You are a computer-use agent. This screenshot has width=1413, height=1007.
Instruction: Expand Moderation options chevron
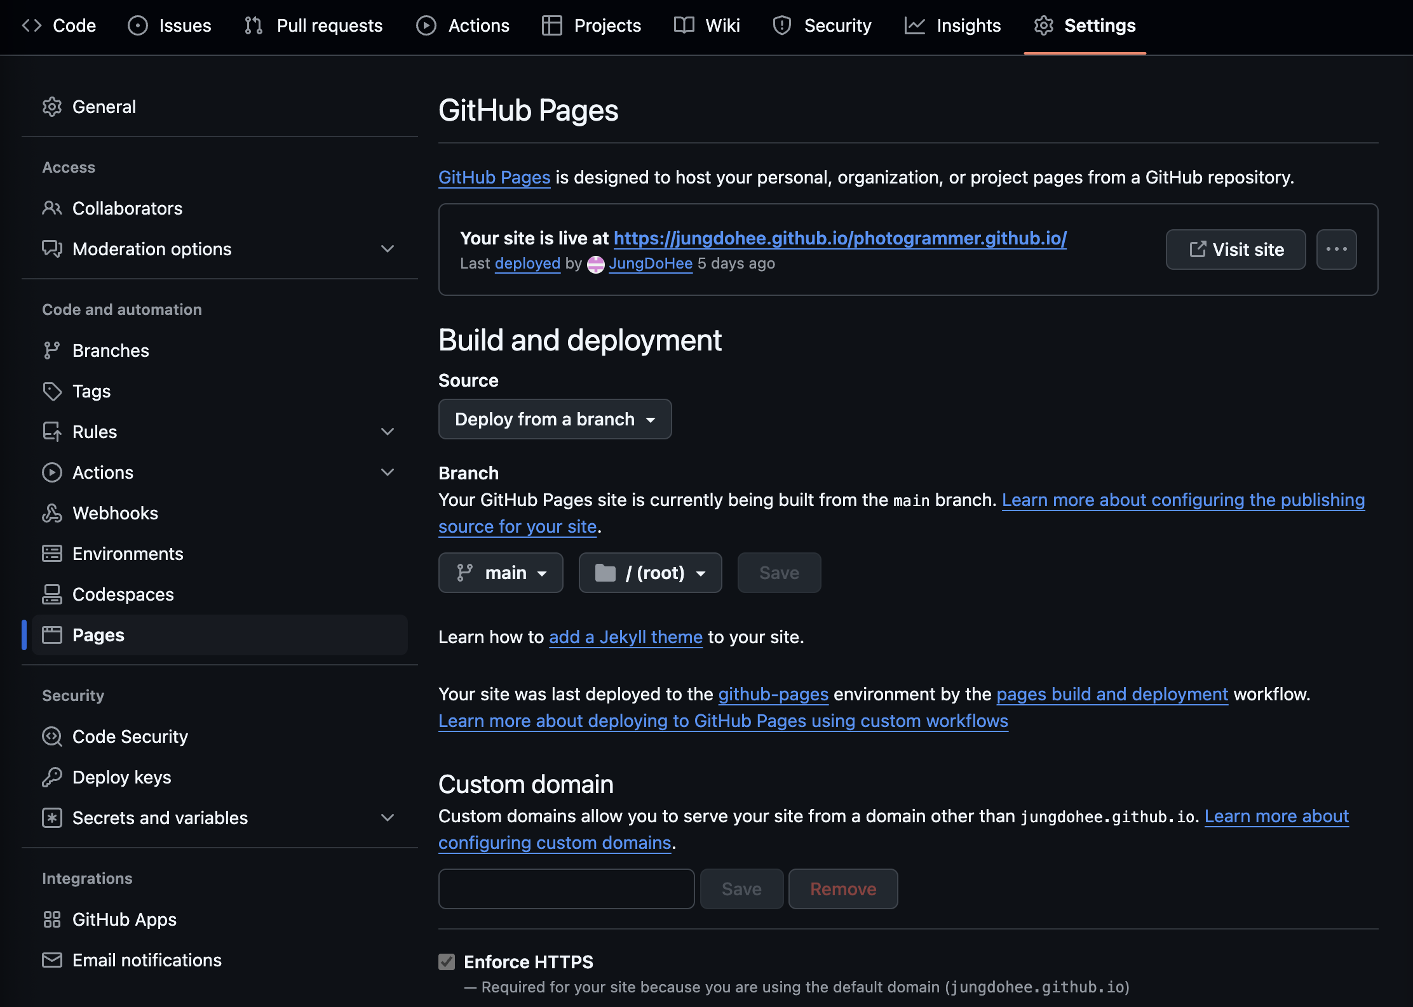388,249
